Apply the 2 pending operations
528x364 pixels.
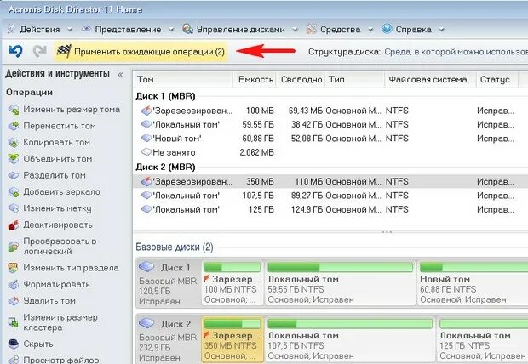141,52
